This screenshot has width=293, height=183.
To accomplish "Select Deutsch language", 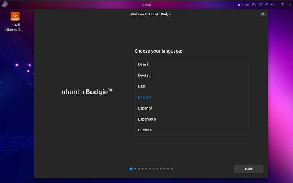I will pos(192,75).
